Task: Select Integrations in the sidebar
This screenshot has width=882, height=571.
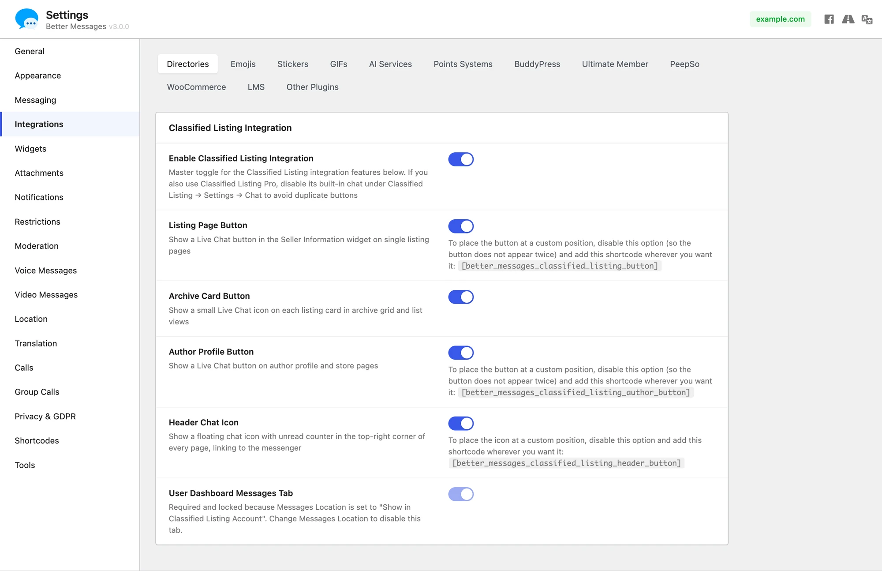Action: point(70,124)
